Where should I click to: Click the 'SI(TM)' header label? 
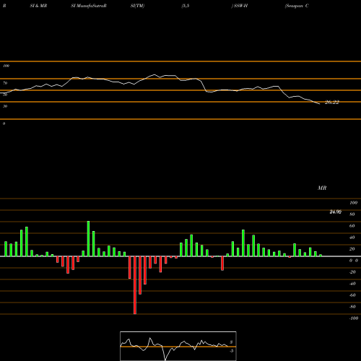(137, 6)
